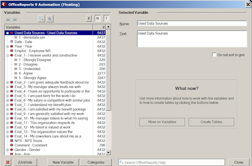Expand the Eval_2 variable node

[8, 82]
